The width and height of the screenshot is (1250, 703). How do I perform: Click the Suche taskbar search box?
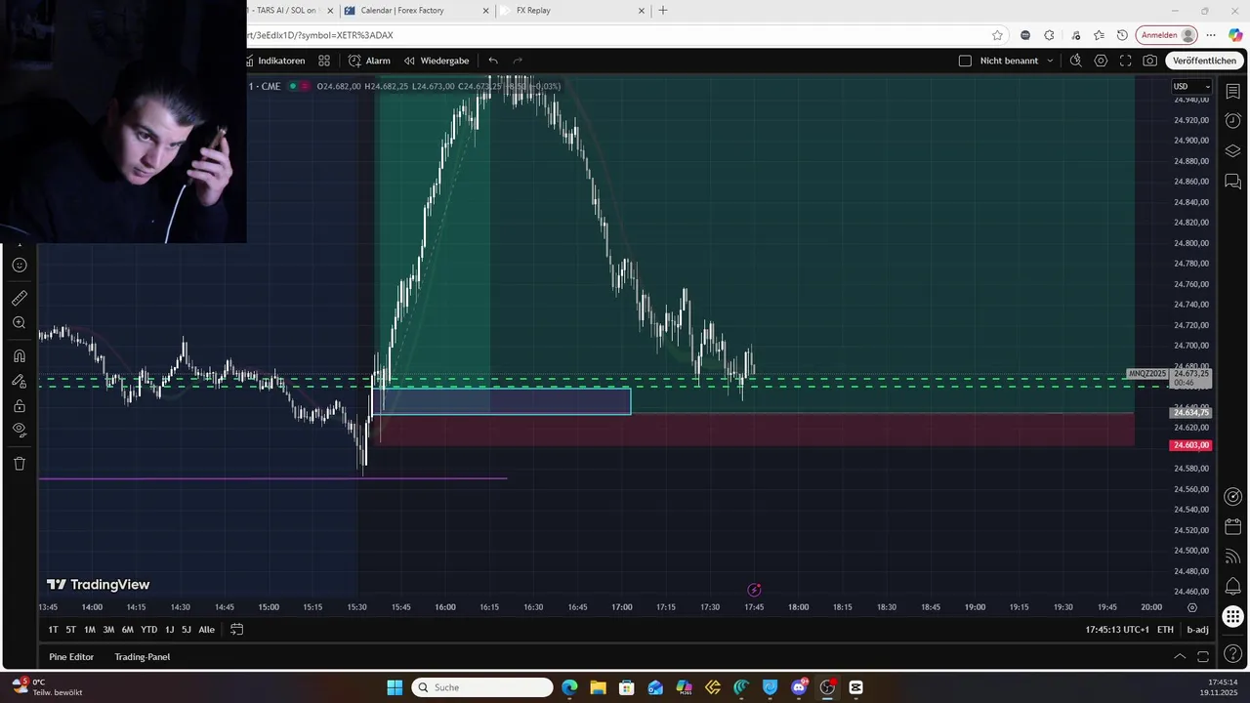coord(482,687)
